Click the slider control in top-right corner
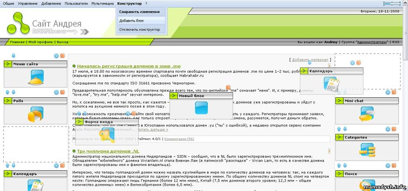The height and width of the screenshot is (191, 408). [x=391, y=3]
